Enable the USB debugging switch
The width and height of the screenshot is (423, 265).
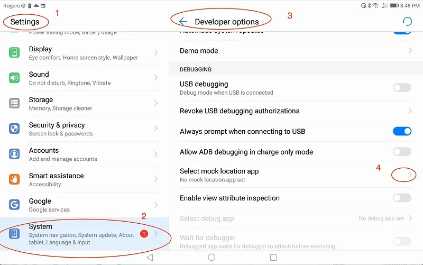402,87
